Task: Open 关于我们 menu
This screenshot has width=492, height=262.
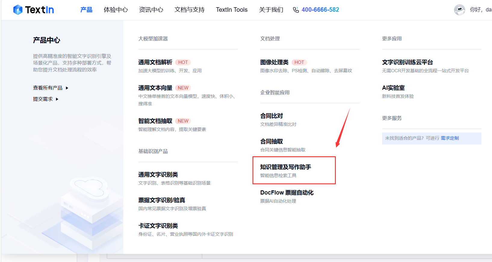Action: (x=271, y=10)
